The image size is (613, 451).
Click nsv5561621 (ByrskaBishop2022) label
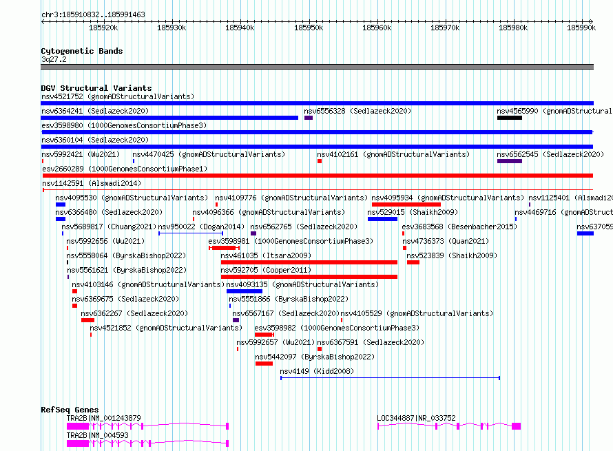(x=127, y=270)
